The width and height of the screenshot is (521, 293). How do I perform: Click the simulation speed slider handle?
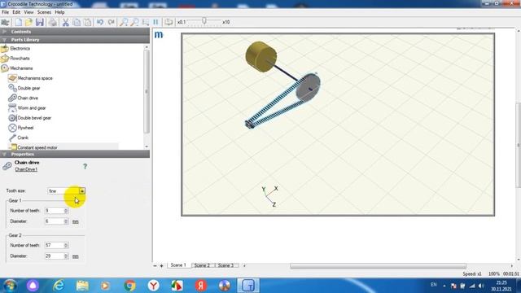[x=204, y=21]
